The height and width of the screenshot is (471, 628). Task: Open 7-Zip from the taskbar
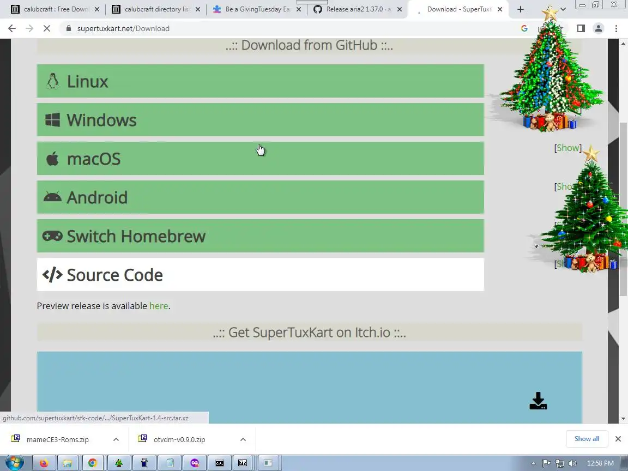pyautogui.click(x=243, y=463)
